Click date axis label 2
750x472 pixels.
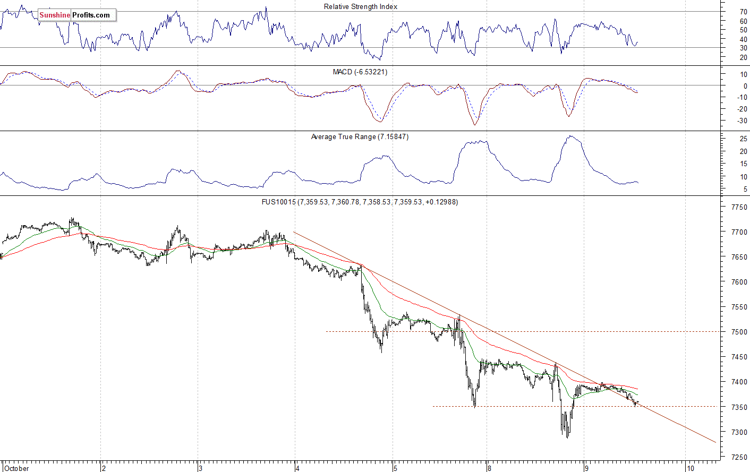tap(104, 468)
